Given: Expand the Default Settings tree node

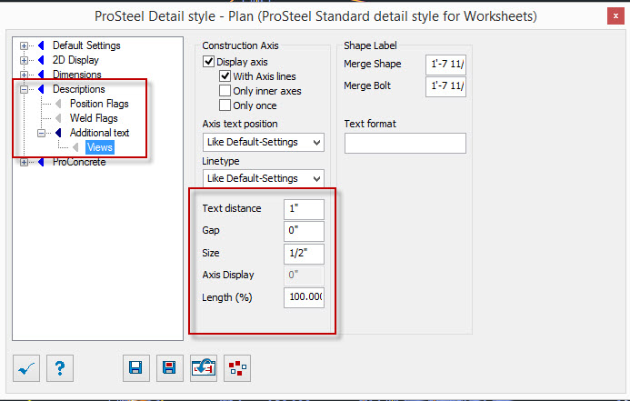Looking at the screenshot, I should [x=25, y=45].
